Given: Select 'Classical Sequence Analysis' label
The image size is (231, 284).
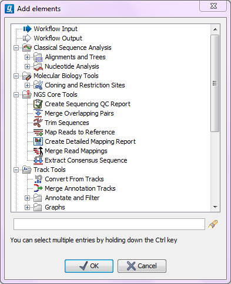Looking at the screenshot, I should tap(72, 48).
